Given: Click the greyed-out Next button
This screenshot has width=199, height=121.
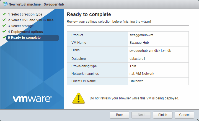Looking at the screenshot, I should [141, 115].
